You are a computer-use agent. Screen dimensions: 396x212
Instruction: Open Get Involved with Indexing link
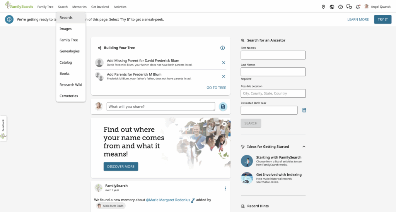coord(279,174)
